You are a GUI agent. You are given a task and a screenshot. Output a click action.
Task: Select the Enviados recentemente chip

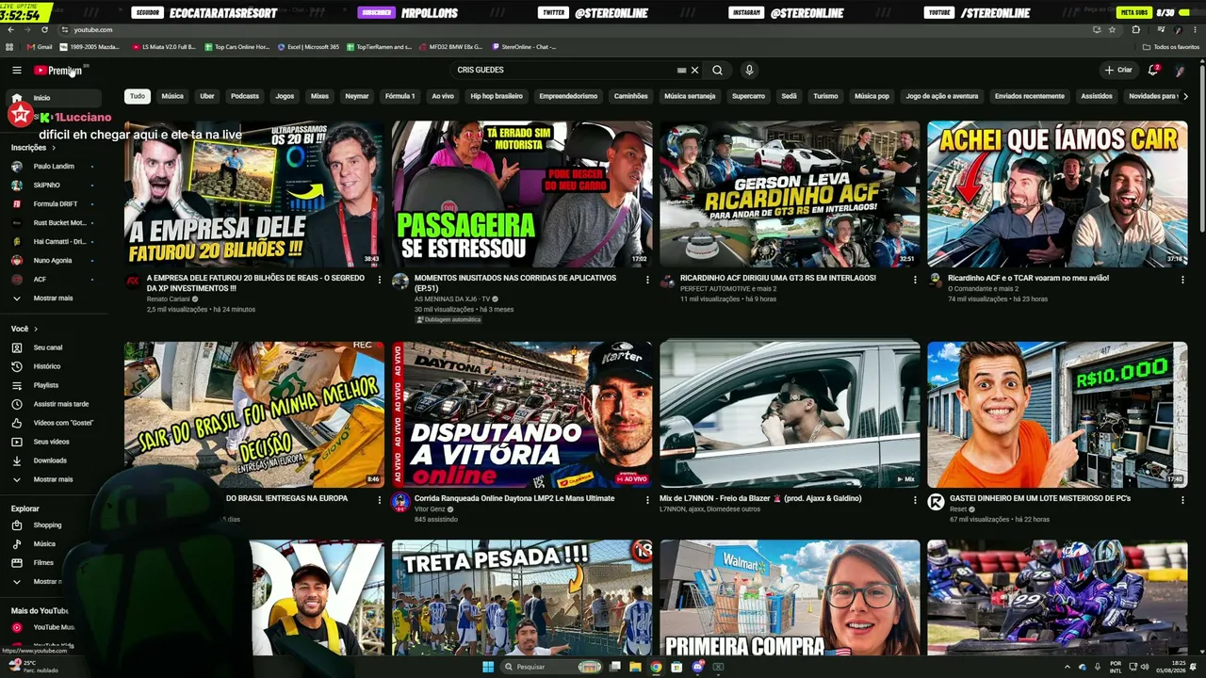pyautogui.click(x=1030, y=96)
